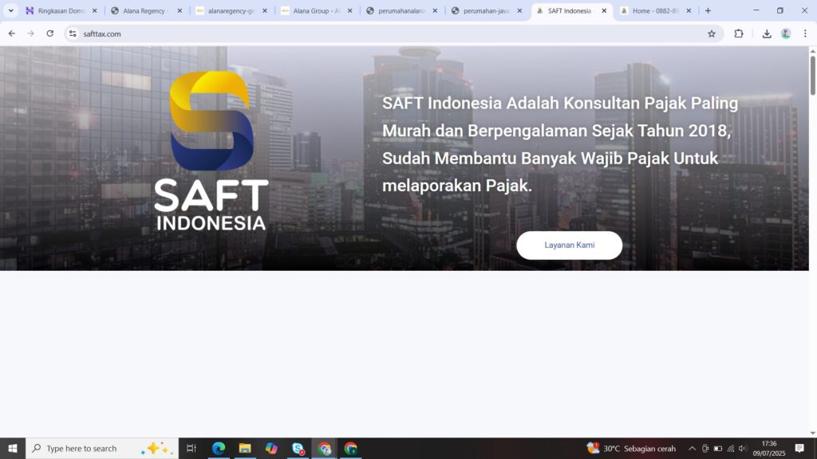
Task: View site information icon in address bar
Action: point(73,33)
